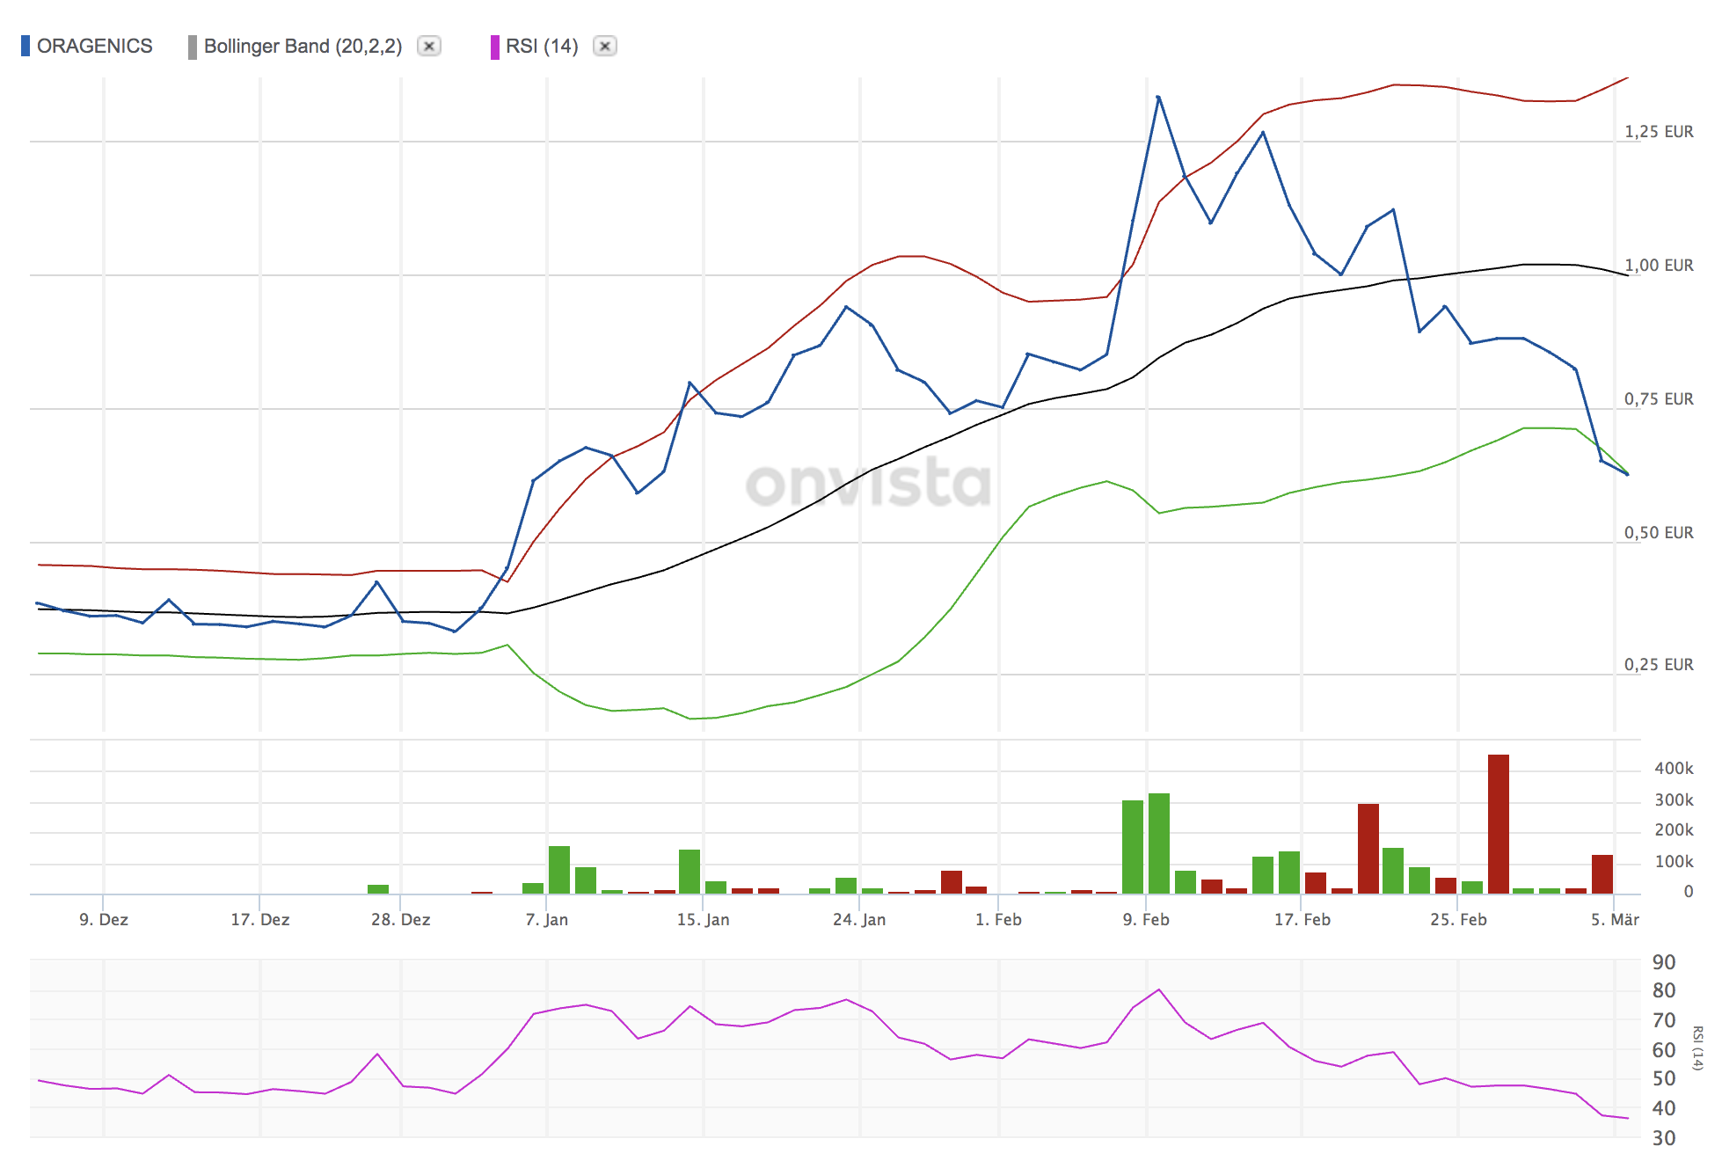The height and width of the screenshot is (1168, 1722).
Task: Click the '90' RSI axis label
Action: click(x=1664, y=962)
